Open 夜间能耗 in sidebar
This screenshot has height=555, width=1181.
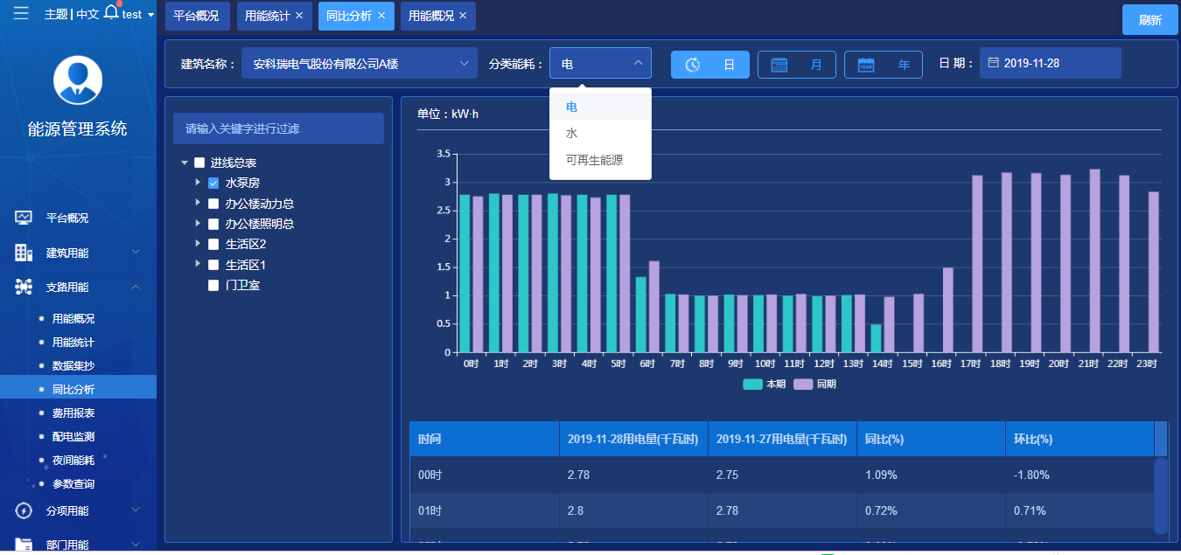pyautogui.click(x=73, y=461)
